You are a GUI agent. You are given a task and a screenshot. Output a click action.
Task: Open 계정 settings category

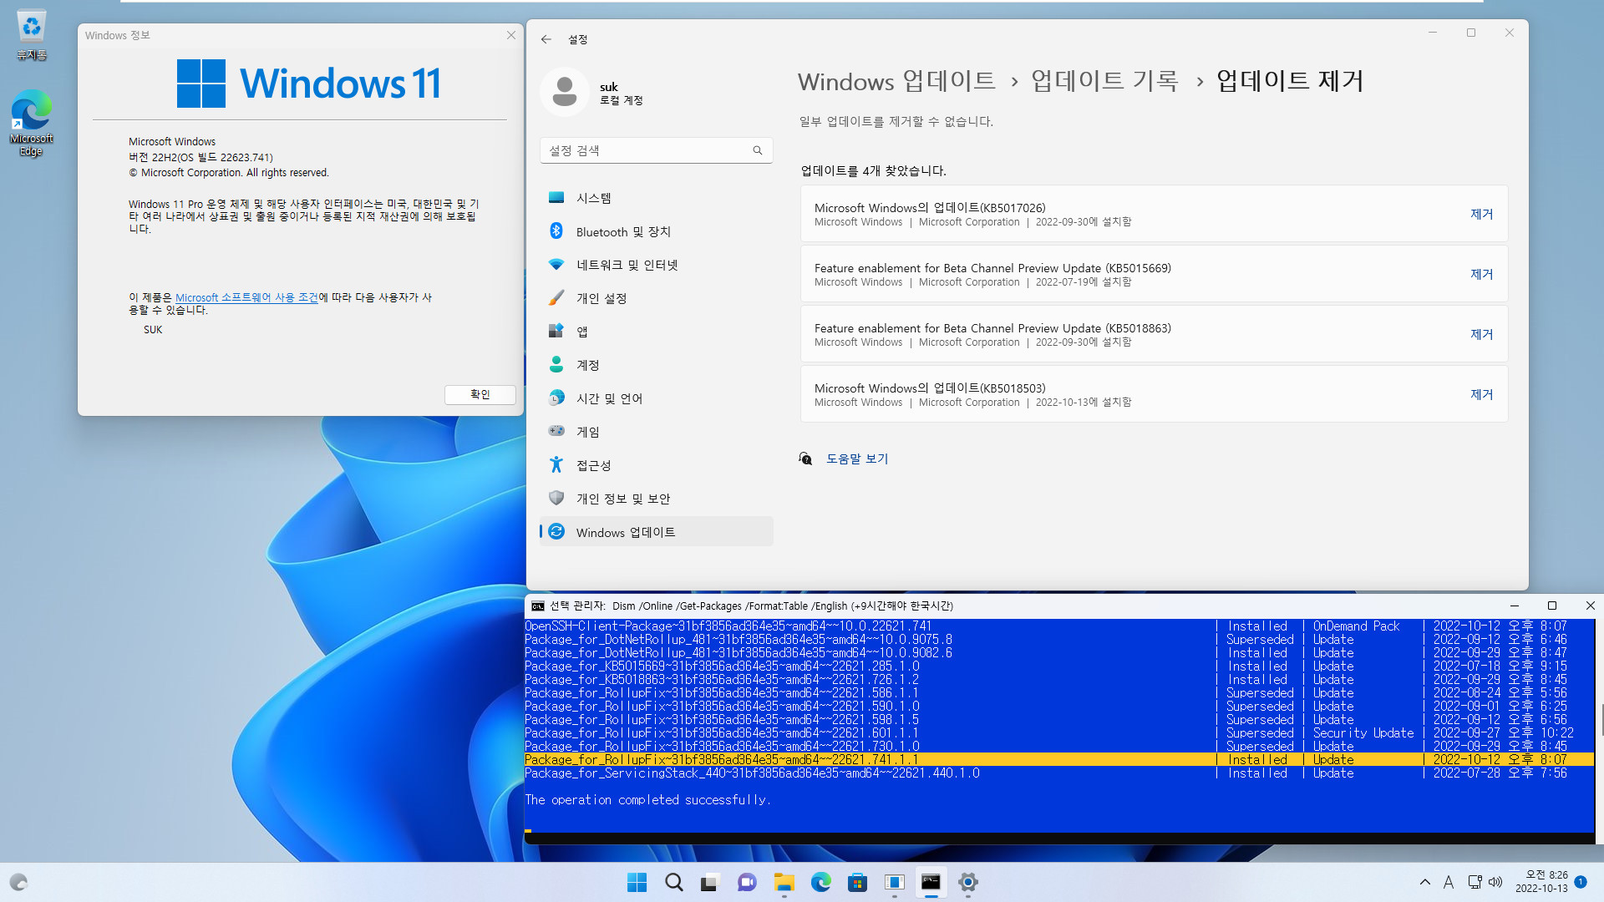click(x=657, y=365)
